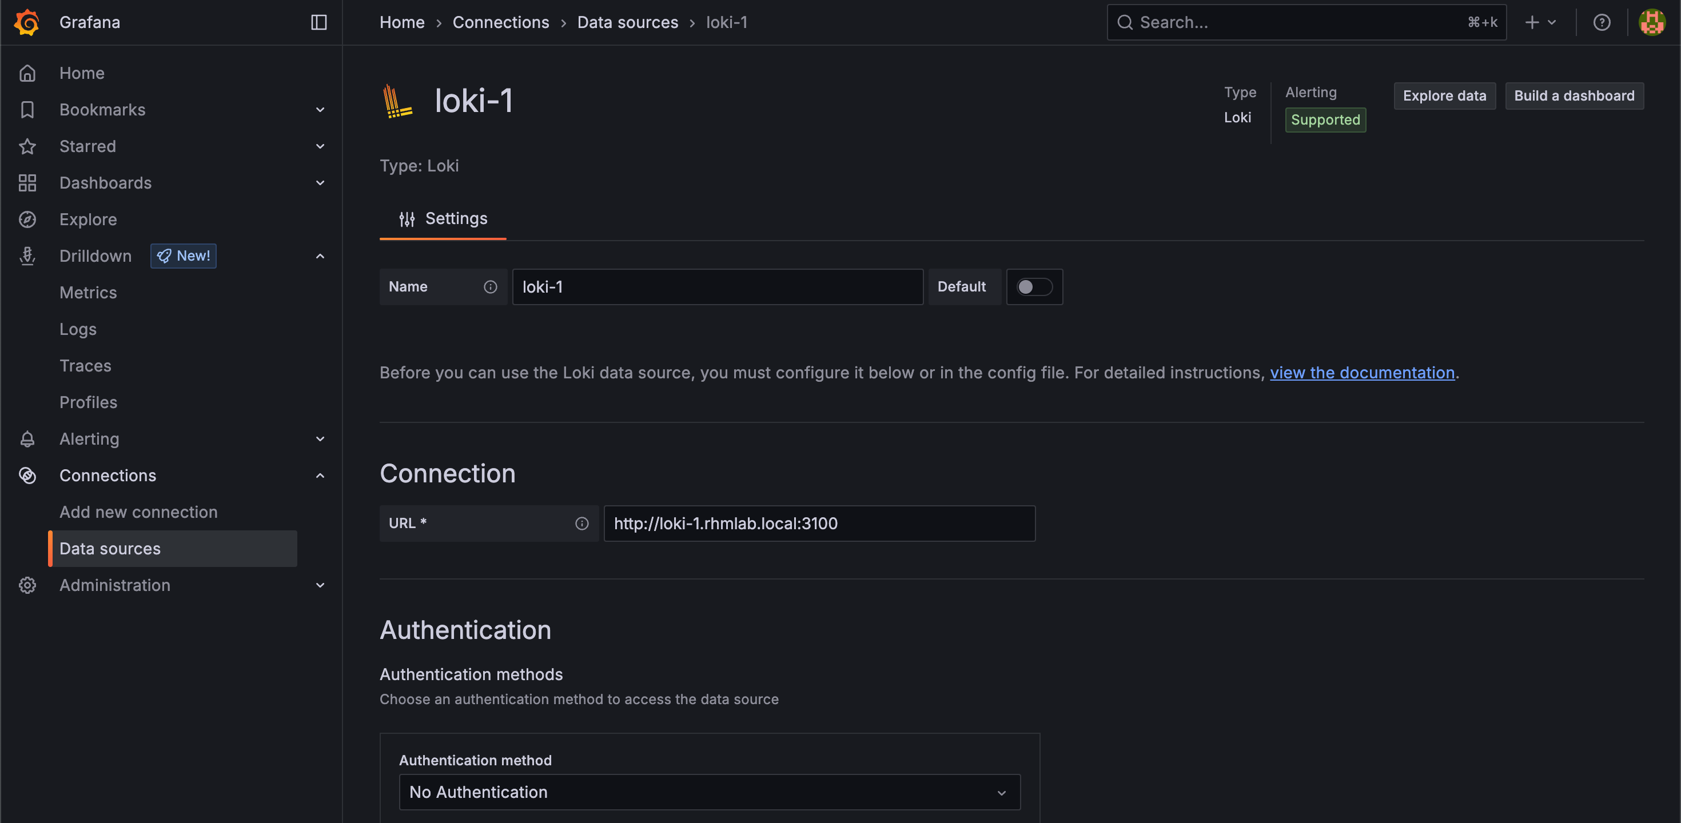Screen dimensions: 1681x823
Task: Click the loki-1 page title
Action: click(473, 101)
